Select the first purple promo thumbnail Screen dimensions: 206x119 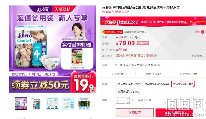click(21, 104)
